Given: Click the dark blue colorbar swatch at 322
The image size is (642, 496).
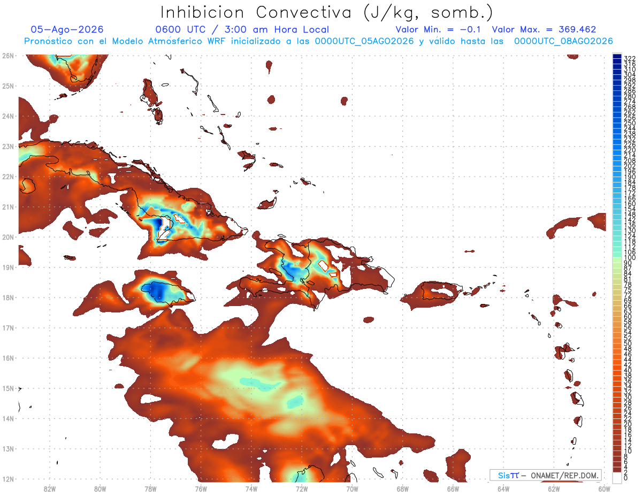Looking at the screenshot, I should pyautogui.click(x=617, y=57).
